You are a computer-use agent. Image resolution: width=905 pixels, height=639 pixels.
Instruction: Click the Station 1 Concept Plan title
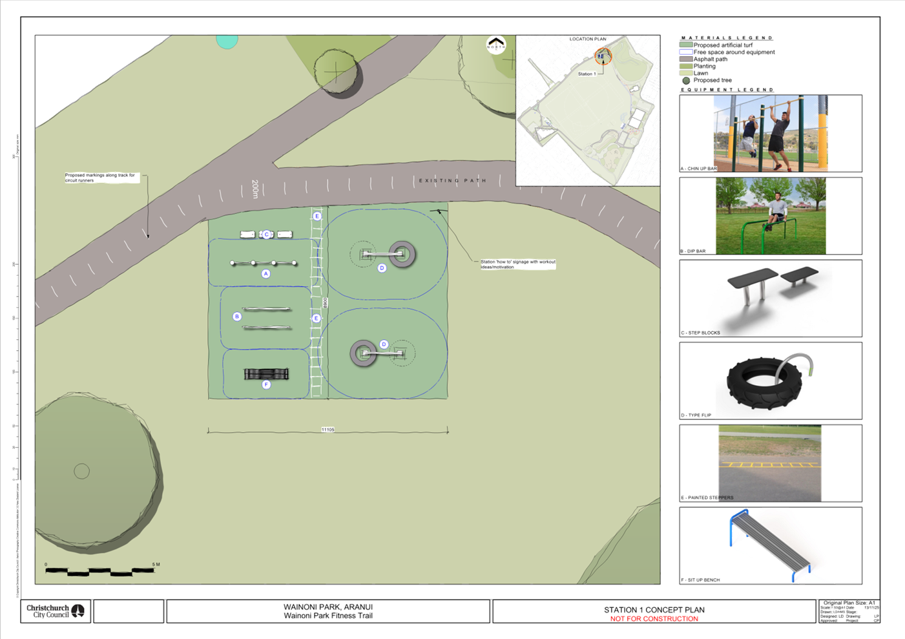pyautogui.click(x=654, y=609)
